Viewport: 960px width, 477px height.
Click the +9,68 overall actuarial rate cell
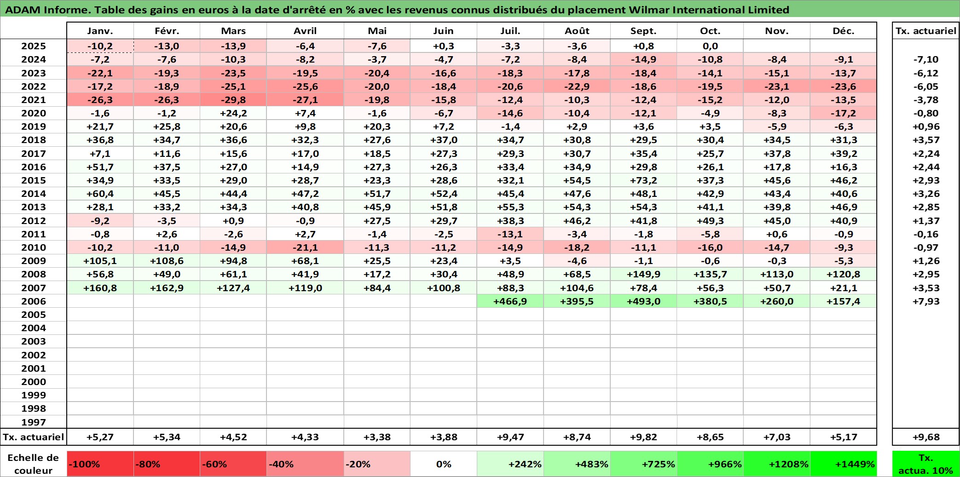pos(925,437)
